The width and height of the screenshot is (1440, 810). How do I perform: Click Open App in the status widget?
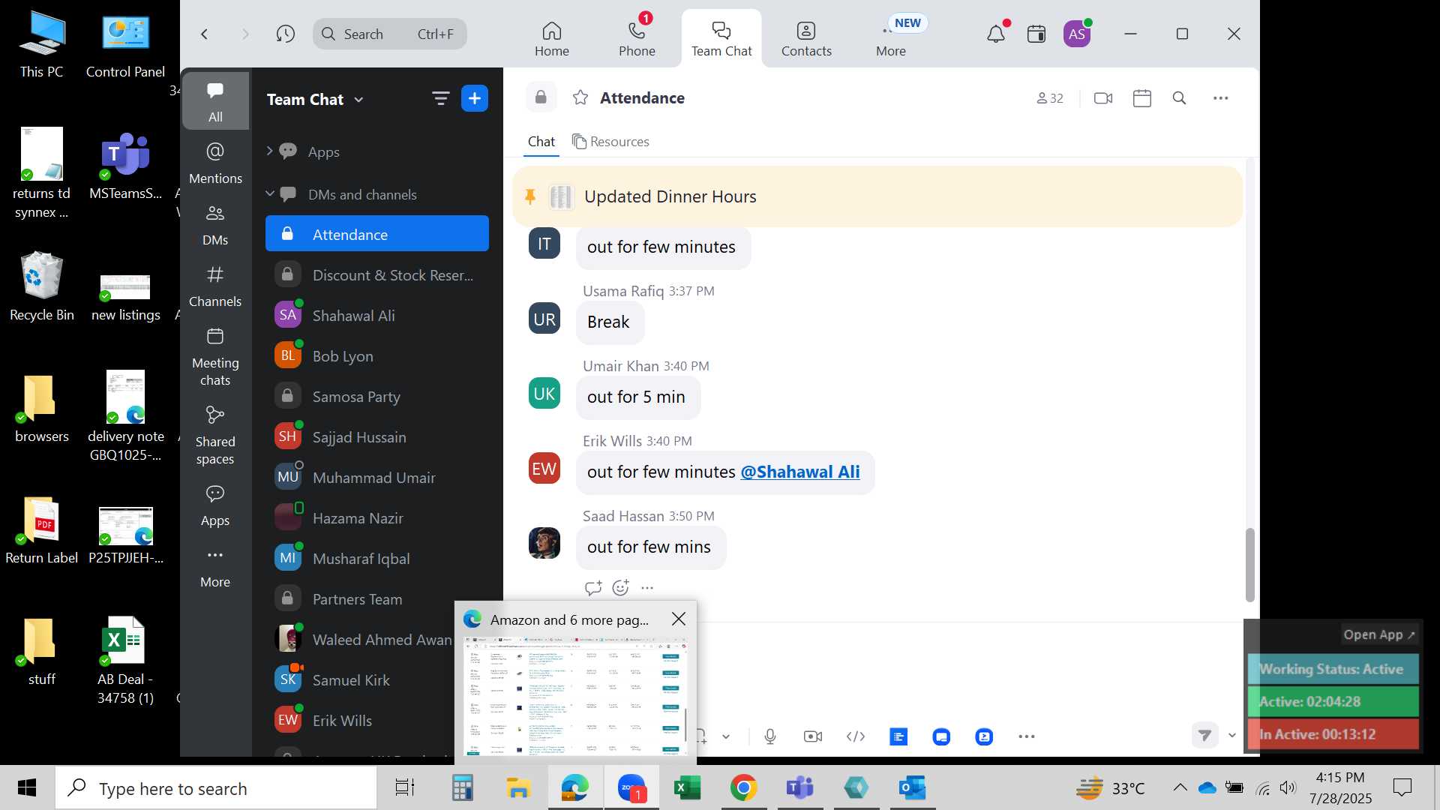point(1378,634)
